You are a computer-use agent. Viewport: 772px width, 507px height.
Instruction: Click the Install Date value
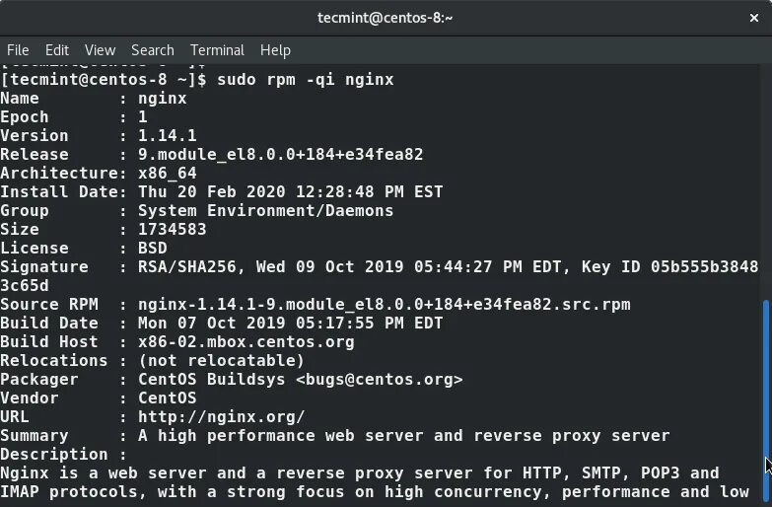(x=290, y=192)
